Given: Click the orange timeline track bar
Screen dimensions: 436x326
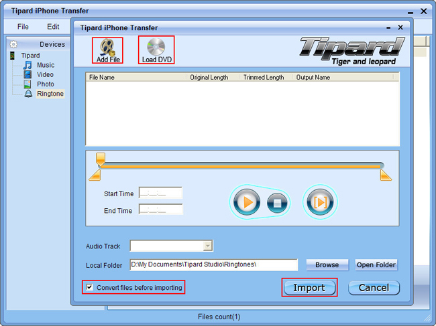Looking at the screenshot, I should pos(241,166).
